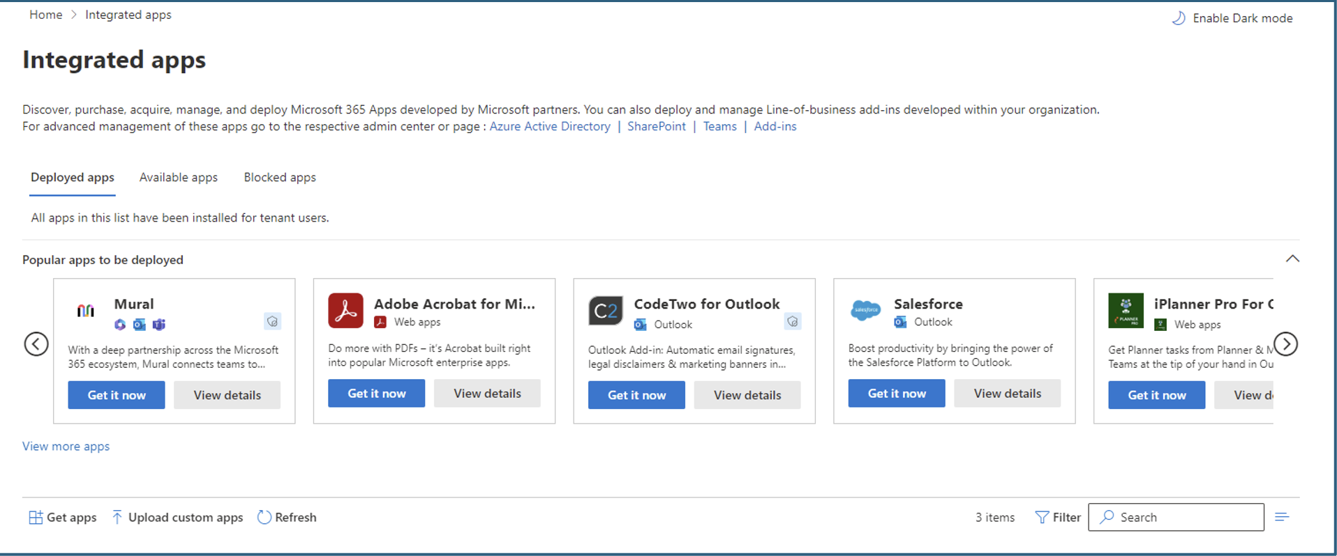Image resolution: width=1337 pixels, height=556 pixels.
Task: Click the CodeTwo C2 app icon
Action: tap(605, 311)
